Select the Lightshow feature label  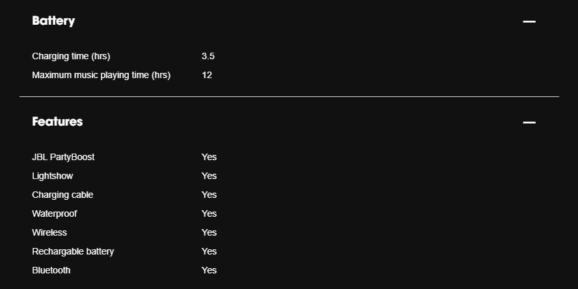pos(52,176)
